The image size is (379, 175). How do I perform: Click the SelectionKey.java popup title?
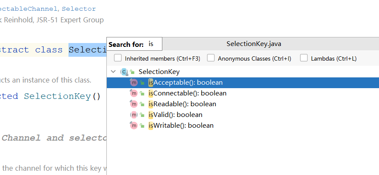254,44
